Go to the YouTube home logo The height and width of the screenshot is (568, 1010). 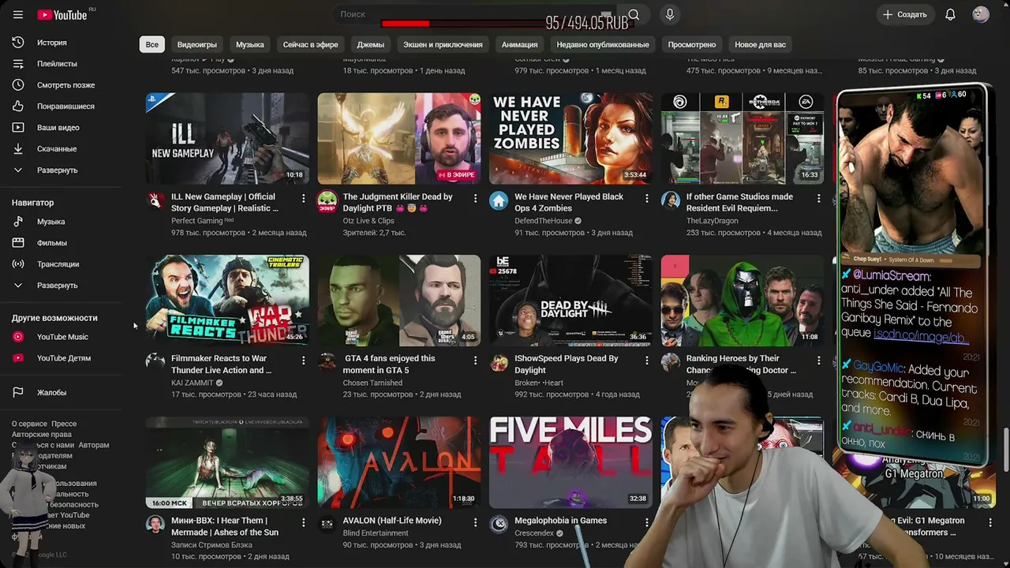pos(62,14)
